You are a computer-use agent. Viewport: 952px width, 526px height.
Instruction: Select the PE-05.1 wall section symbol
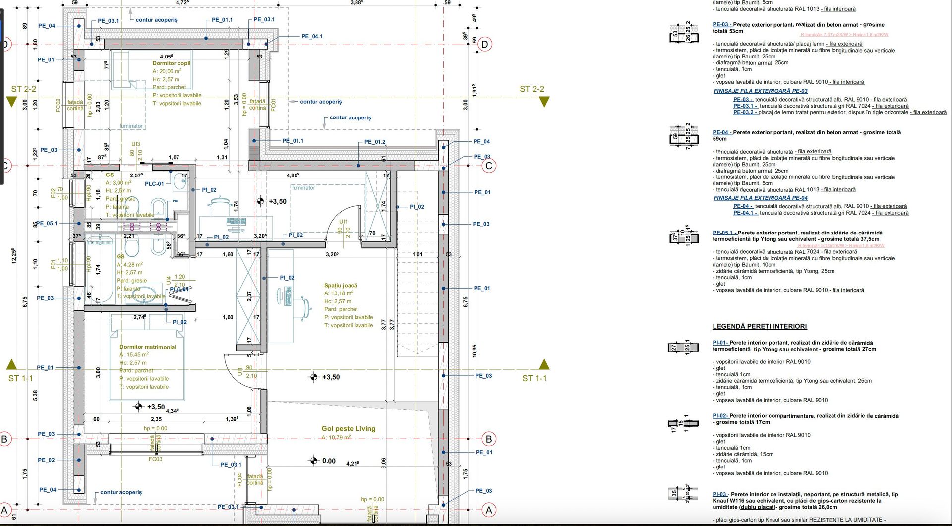(684, 236)
